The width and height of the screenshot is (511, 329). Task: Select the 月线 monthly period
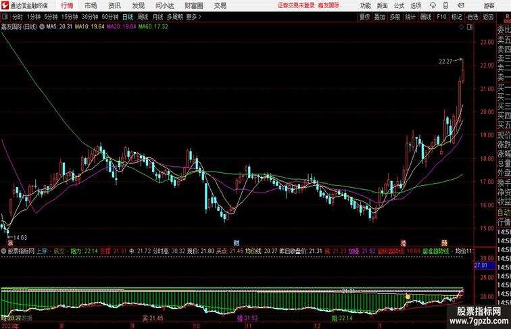(157, 17)
